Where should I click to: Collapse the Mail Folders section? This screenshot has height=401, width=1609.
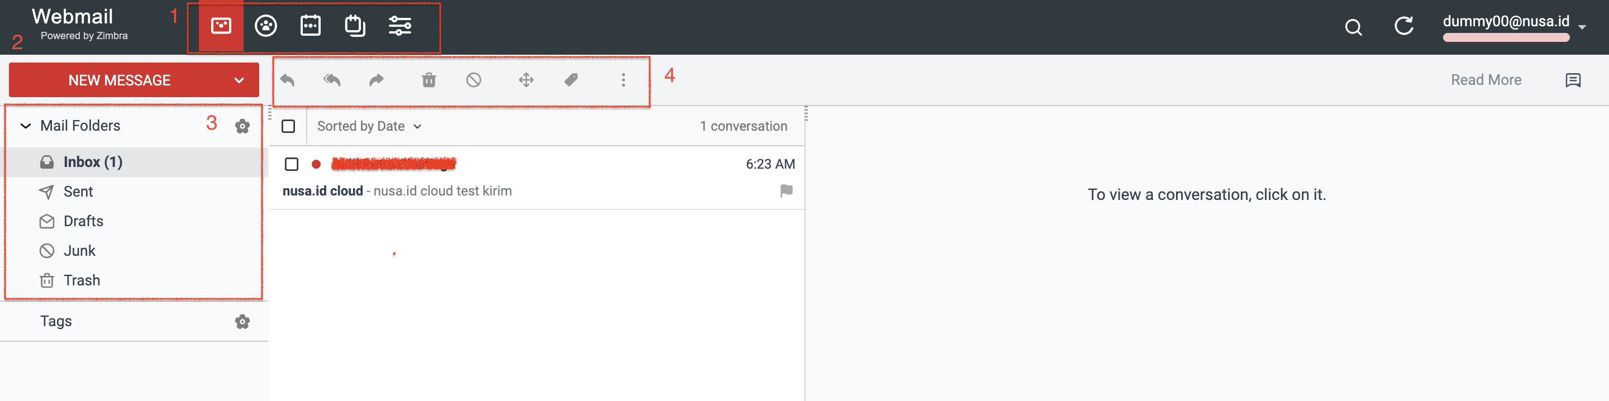pyautogui.click(x=26, y=126)
